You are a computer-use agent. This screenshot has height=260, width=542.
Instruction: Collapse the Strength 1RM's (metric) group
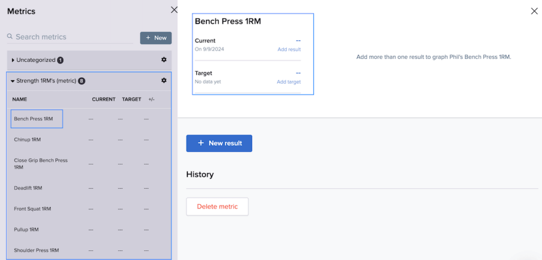tap(13, 81)
